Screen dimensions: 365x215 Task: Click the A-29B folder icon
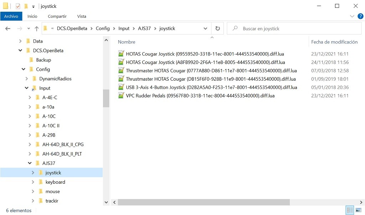click(38, 135)
